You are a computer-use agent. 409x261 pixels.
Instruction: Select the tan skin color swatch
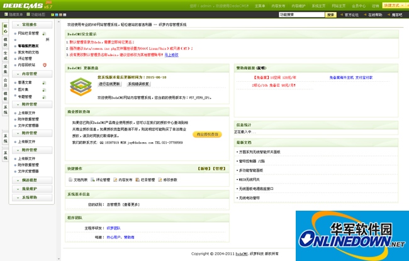[60, 15]
